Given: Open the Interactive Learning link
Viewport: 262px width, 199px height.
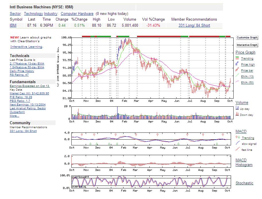Looking at the screenshot, I should point(26,47).
